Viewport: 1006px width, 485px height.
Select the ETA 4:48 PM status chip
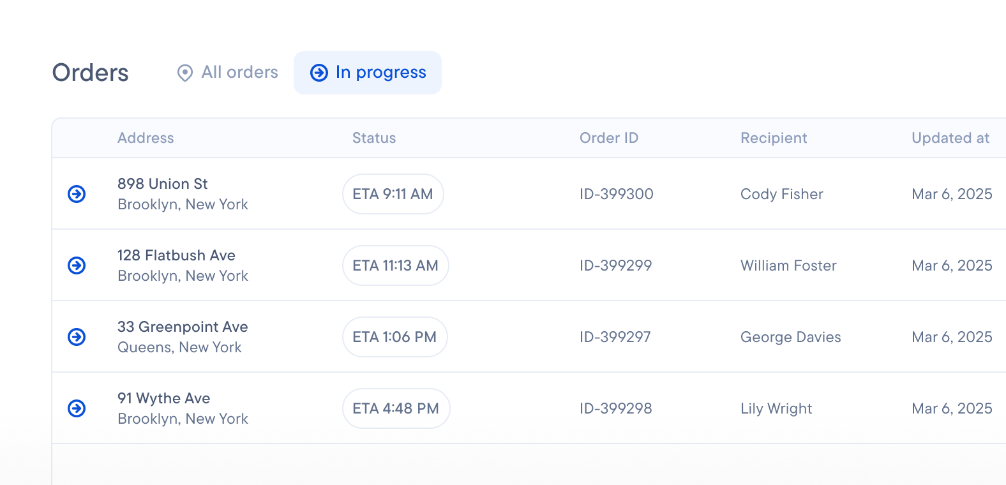point(396,408)
